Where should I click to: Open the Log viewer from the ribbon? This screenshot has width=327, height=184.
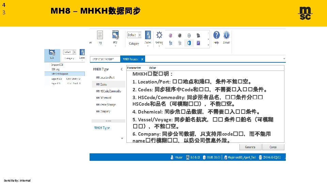(100, 37)
